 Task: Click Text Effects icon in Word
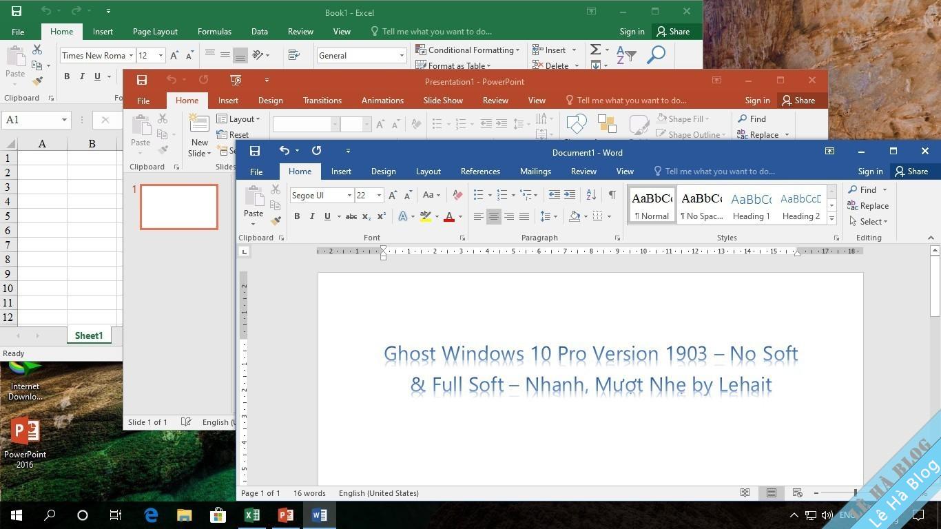[403, 216]
